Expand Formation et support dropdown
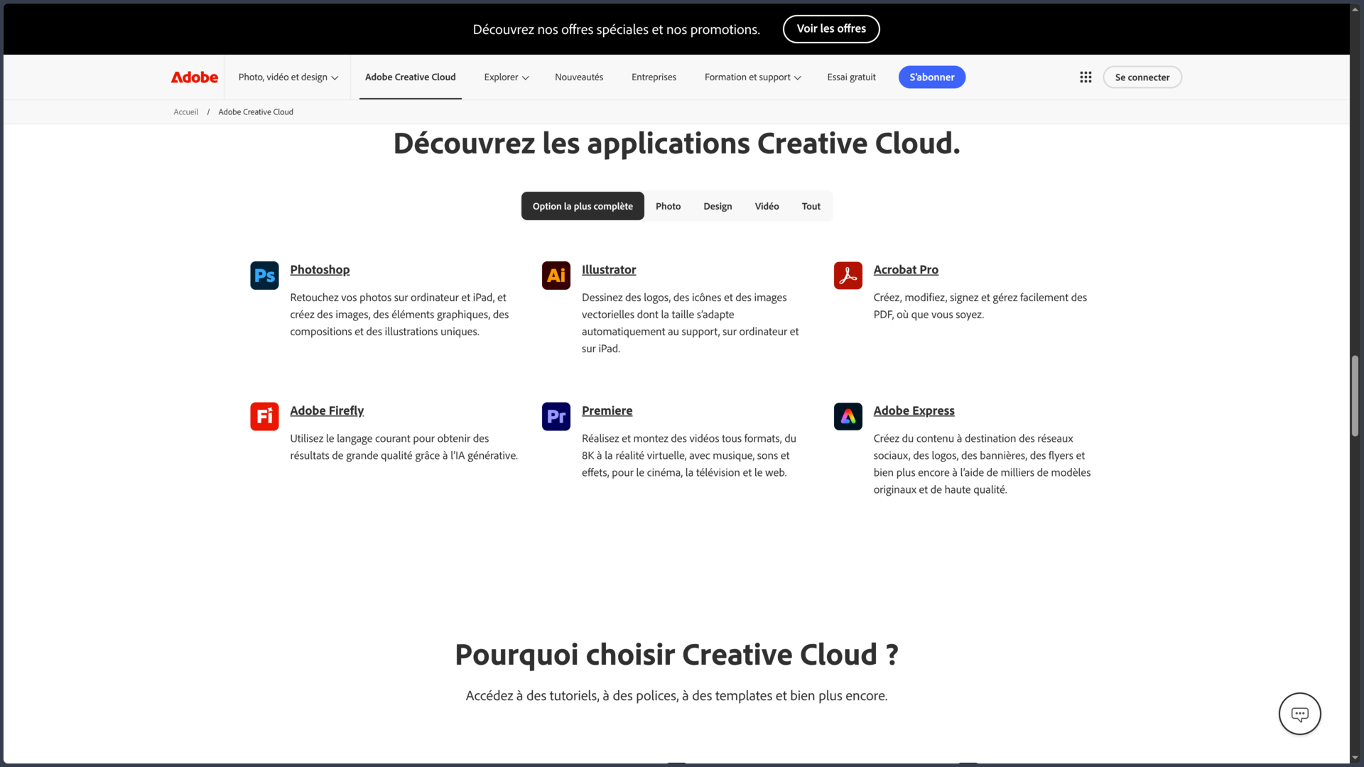Screen dimensions: 1364x767 pos(752,77)
